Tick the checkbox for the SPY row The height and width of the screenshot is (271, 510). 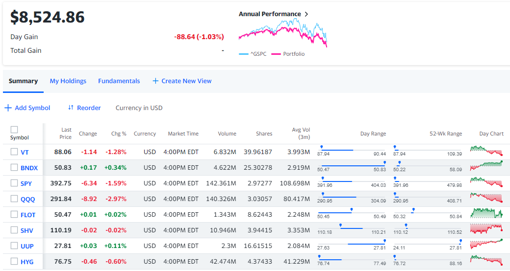point(14,183)
